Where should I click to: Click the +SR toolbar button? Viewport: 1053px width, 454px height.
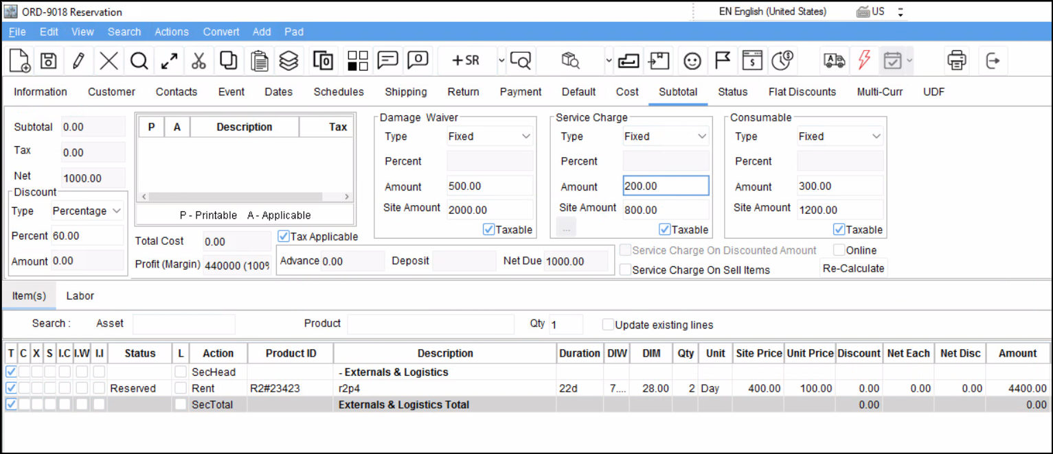tap(466, 60)
